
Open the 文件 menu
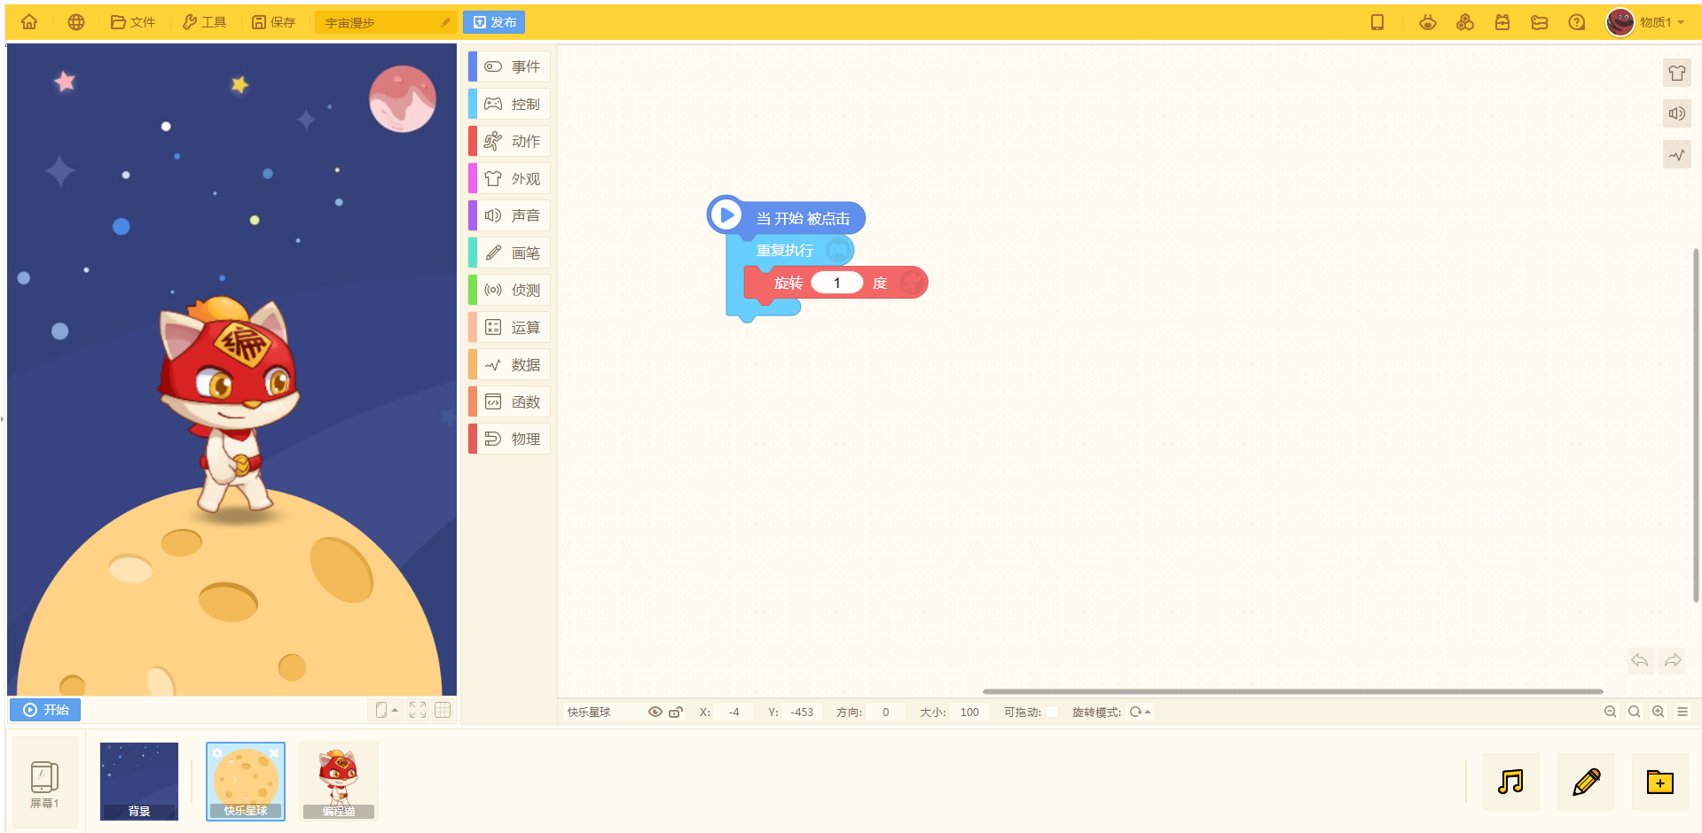point(133,22)
